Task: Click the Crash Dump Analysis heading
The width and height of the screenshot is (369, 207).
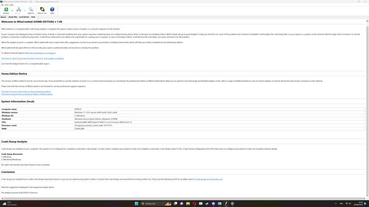Action: pyautogui.click(x=14, y=142)
